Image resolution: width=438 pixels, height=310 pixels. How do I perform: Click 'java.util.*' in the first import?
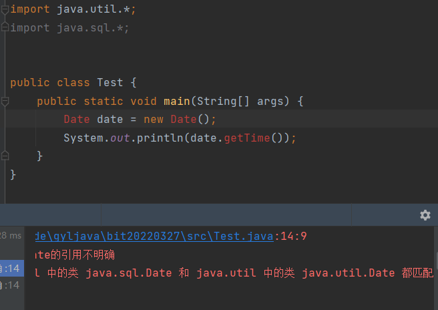point(93,9)
